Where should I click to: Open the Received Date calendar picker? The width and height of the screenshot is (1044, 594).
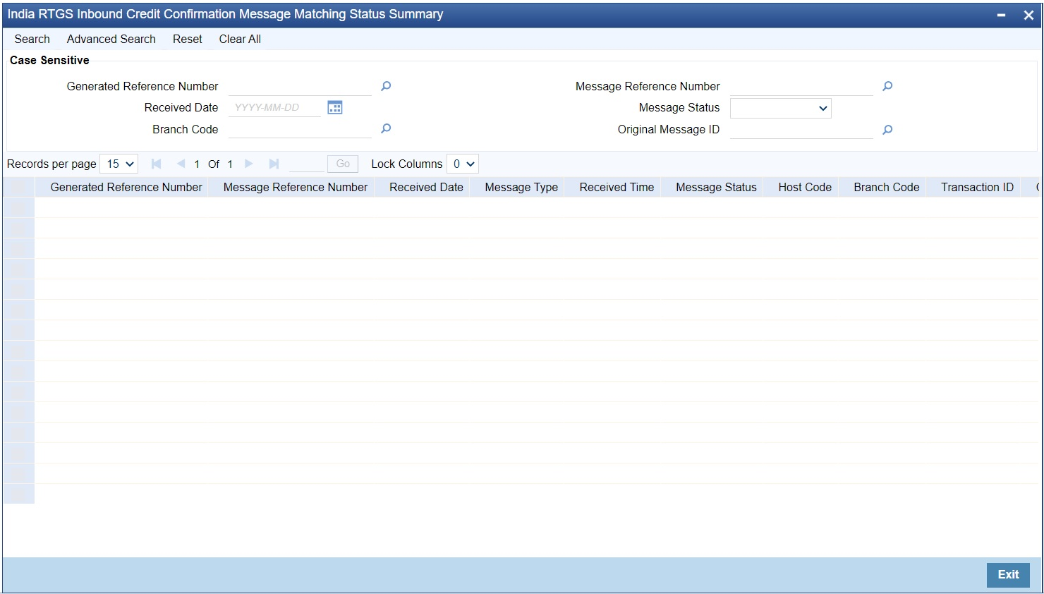coord(335,107)
